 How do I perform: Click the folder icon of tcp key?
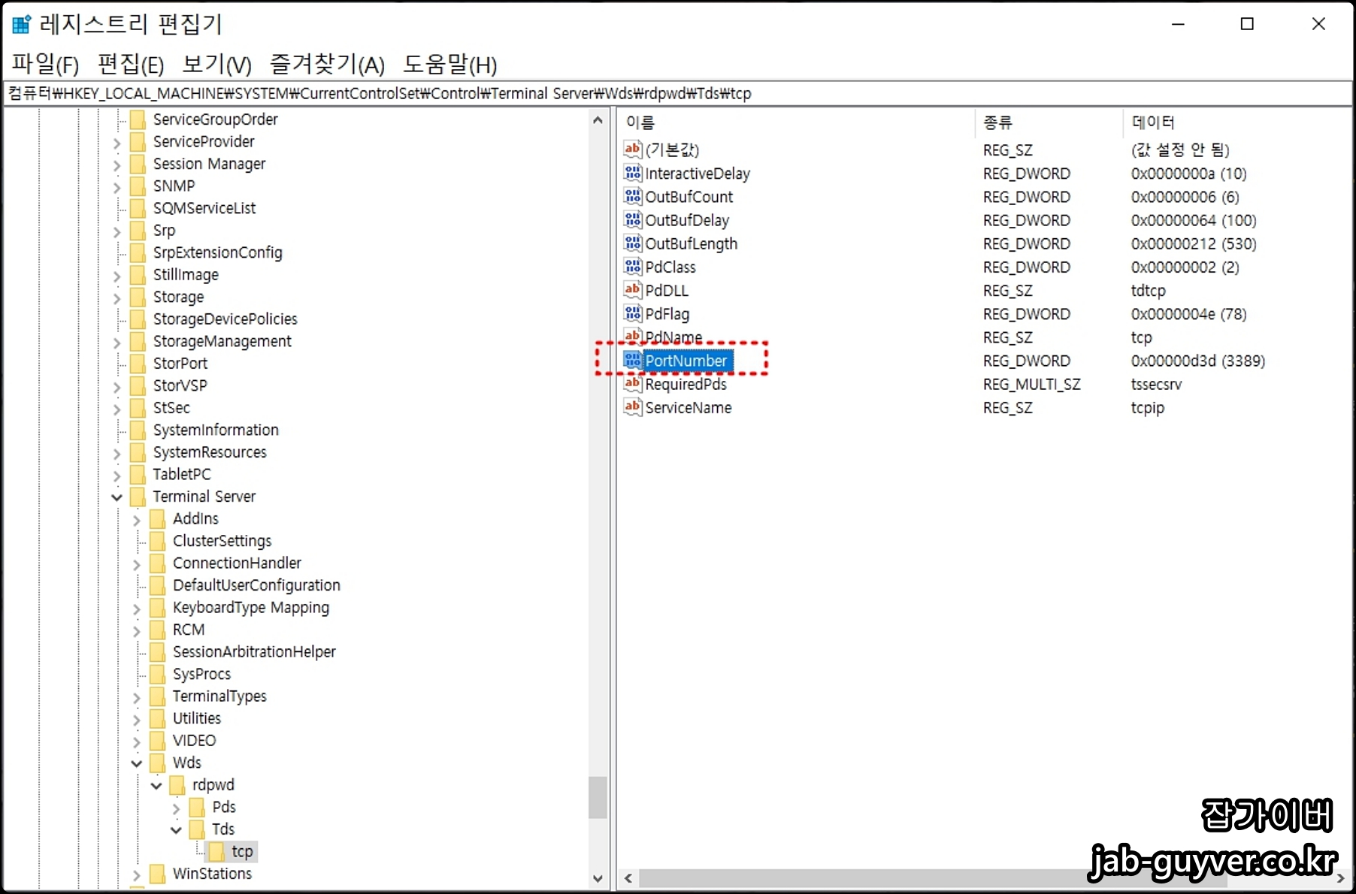coord(216,851)
